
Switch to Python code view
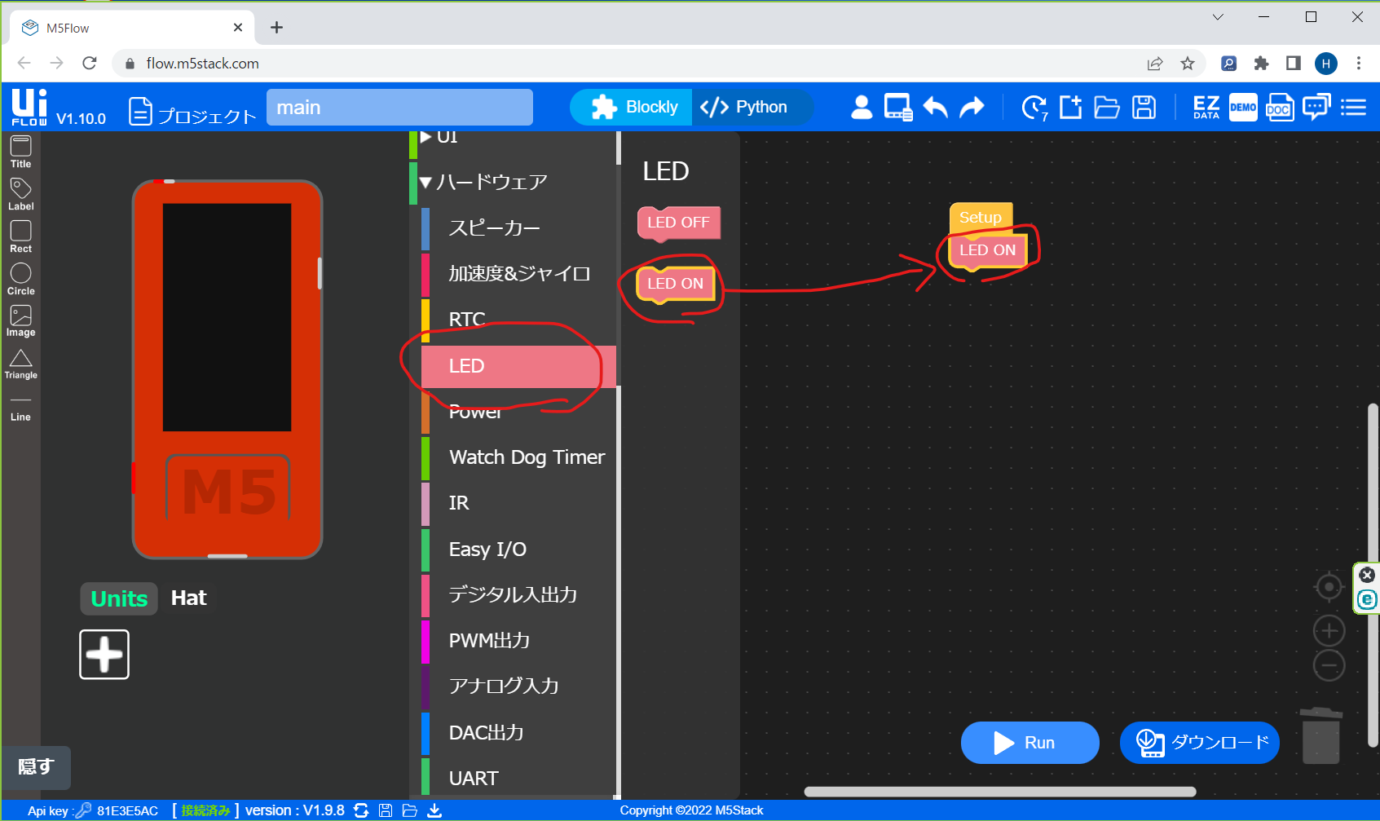click(x=752, y=107)
